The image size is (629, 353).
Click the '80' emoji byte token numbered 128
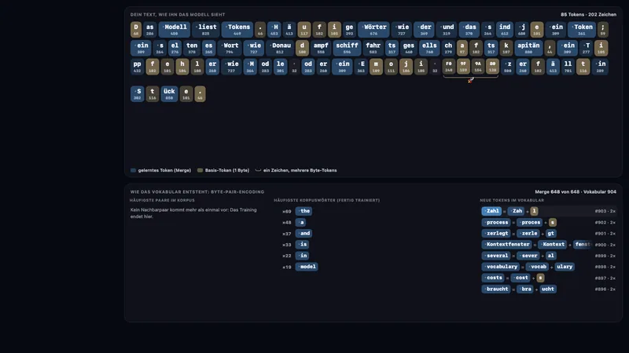click(x=492, y=66)
